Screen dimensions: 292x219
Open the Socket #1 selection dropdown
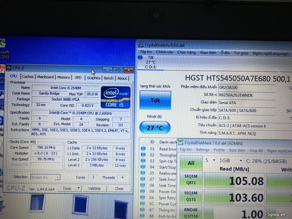(45, 177)
